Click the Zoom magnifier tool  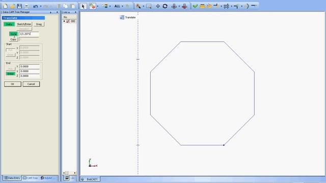click(138, 6)
